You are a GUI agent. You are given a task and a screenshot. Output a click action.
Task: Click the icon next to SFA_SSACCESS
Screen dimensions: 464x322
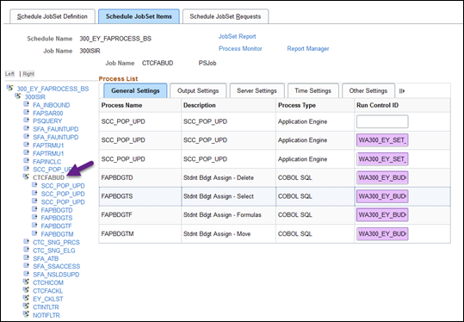click(27, 266)
